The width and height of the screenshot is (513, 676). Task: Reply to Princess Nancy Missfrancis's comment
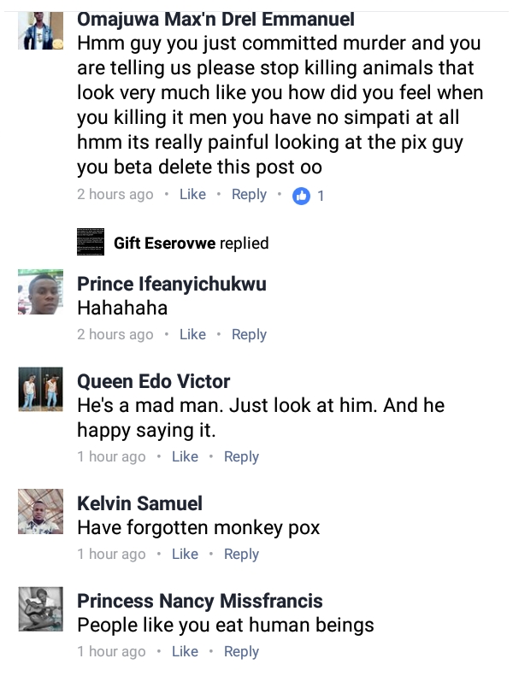click(x=241, y=651)
